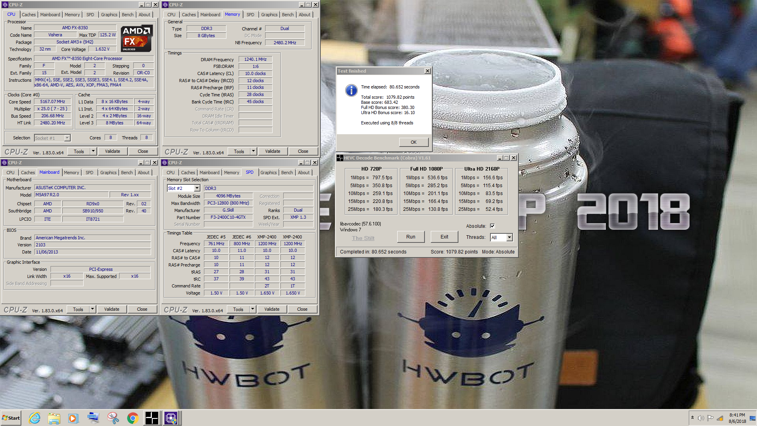Click the Core Speed value 5167.07 MHz
Screen dimensions: 757x426
[x=52, y=101]
